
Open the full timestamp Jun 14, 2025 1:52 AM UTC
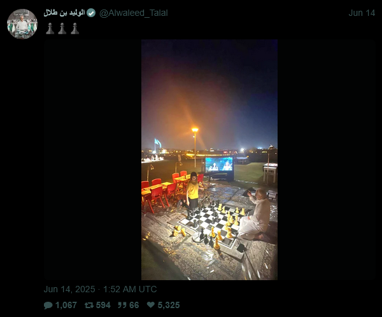click(100, 289)
